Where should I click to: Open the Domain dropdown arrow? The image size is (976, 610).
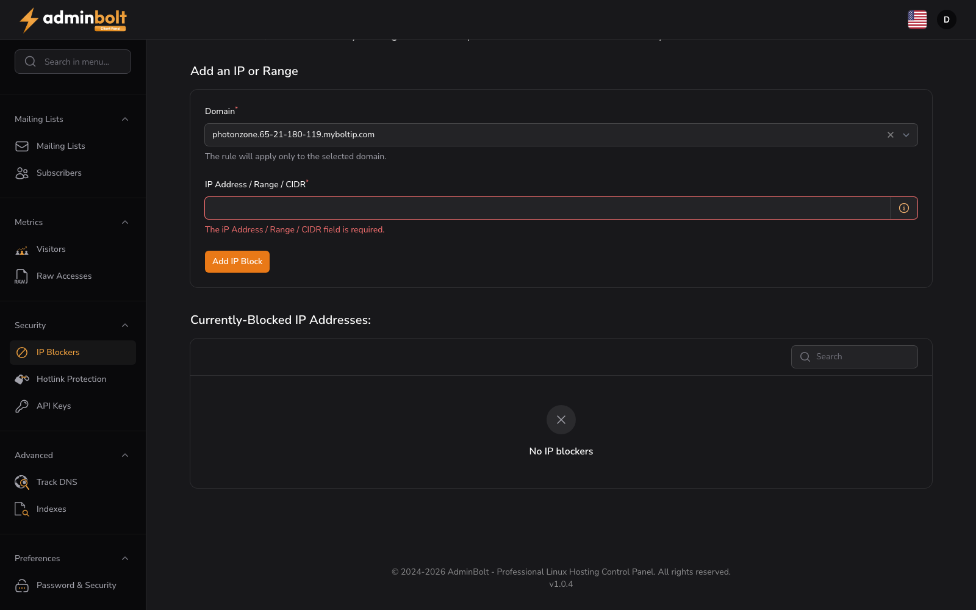(906, 135)
